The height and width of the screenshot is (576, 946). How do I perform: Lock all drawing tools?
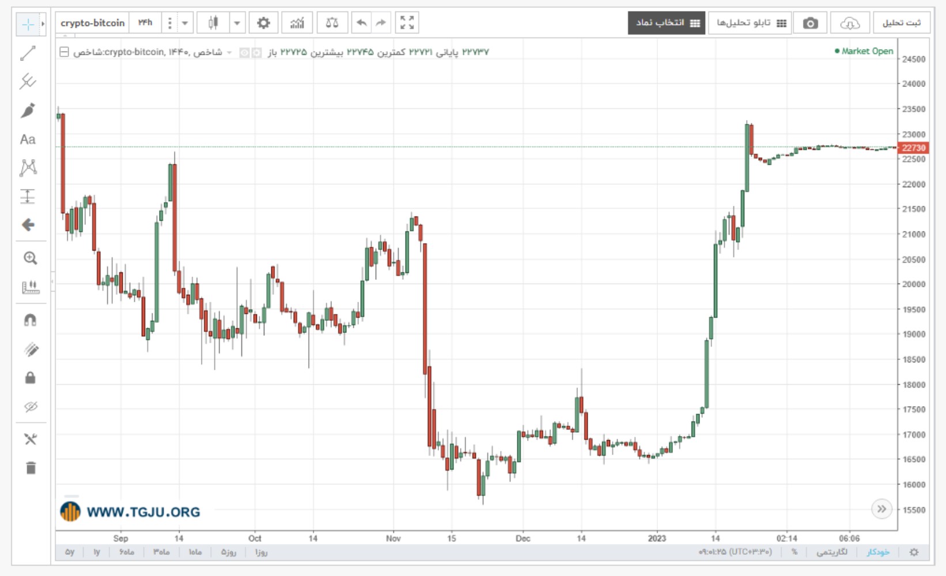tap(31, 378)
